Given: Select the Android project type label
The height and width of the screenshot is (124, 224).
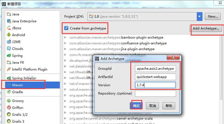Looking at the screenshot, I should (18, 35).
